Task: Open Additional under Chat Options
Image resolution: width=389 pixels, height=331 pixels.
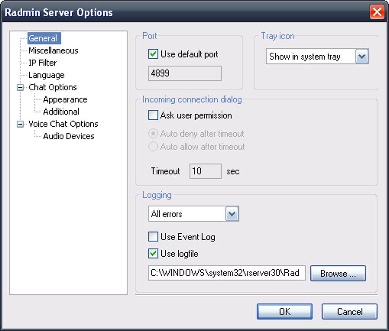Action: (61, 112)
